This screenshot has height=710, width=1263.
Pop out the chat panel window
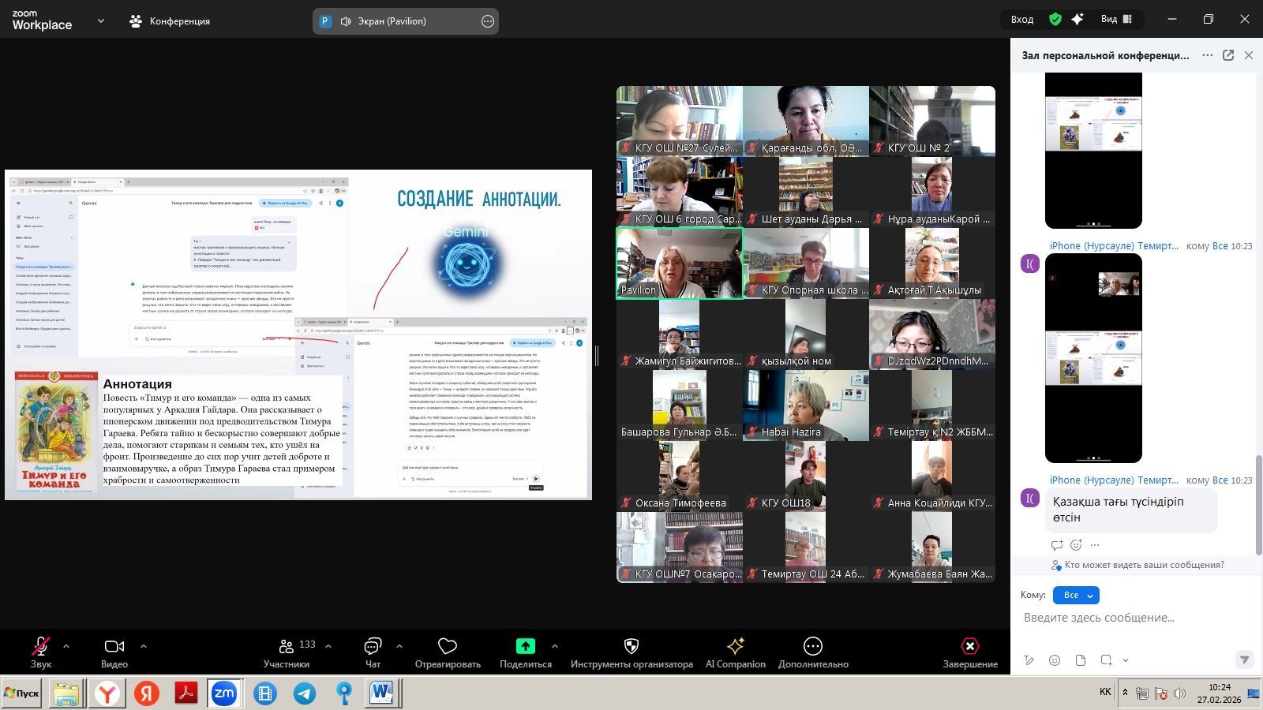pos(1228,55)
